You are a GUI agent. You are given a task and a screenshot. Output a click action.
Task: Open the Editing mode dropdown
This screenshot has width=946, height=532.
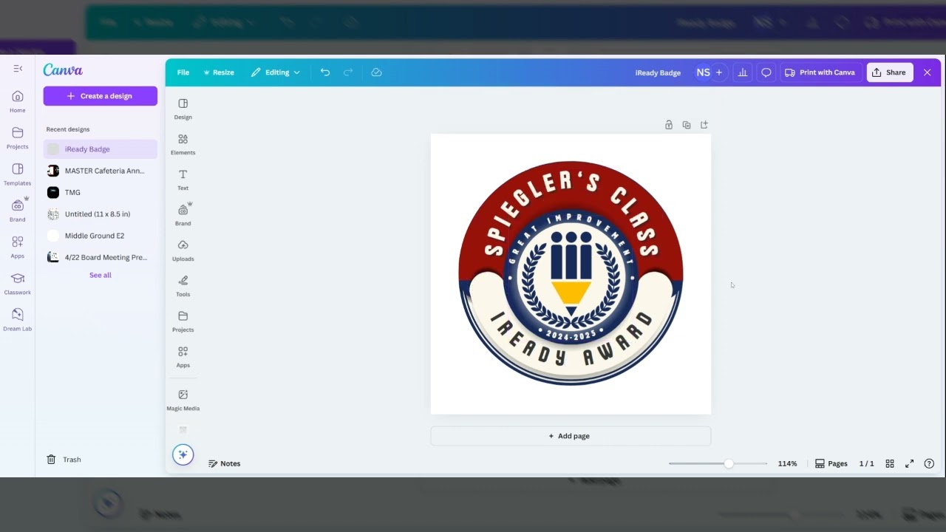tap(276, 72)
